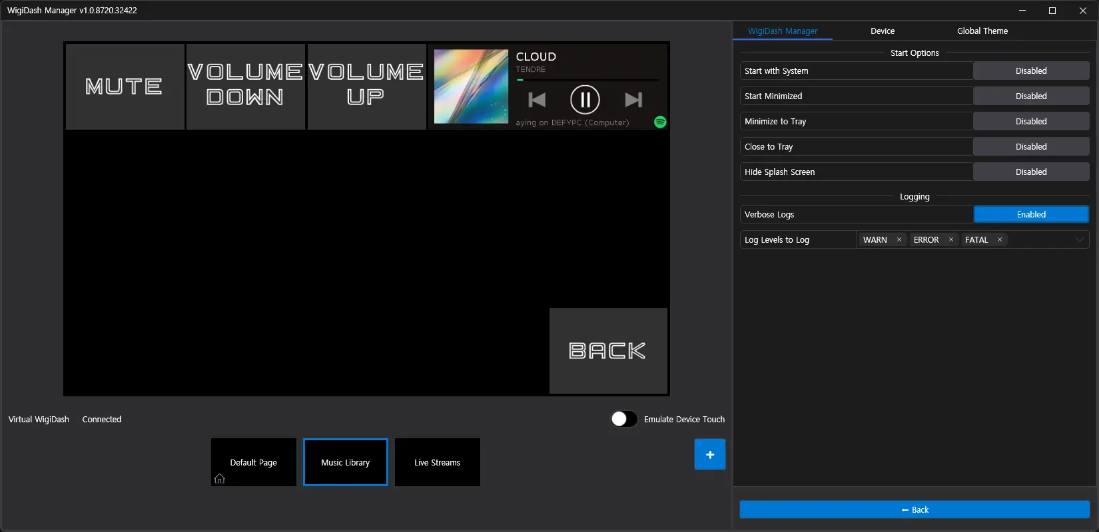Switch to the Device tab
Viewport: 1099px width, 532px height.
tap(883, 31)
